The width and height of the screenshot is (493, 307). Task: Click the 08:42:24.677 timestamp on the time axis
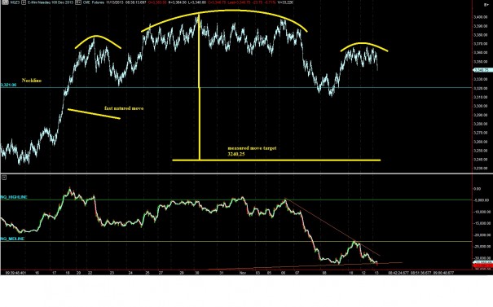(x=398, y=273)
